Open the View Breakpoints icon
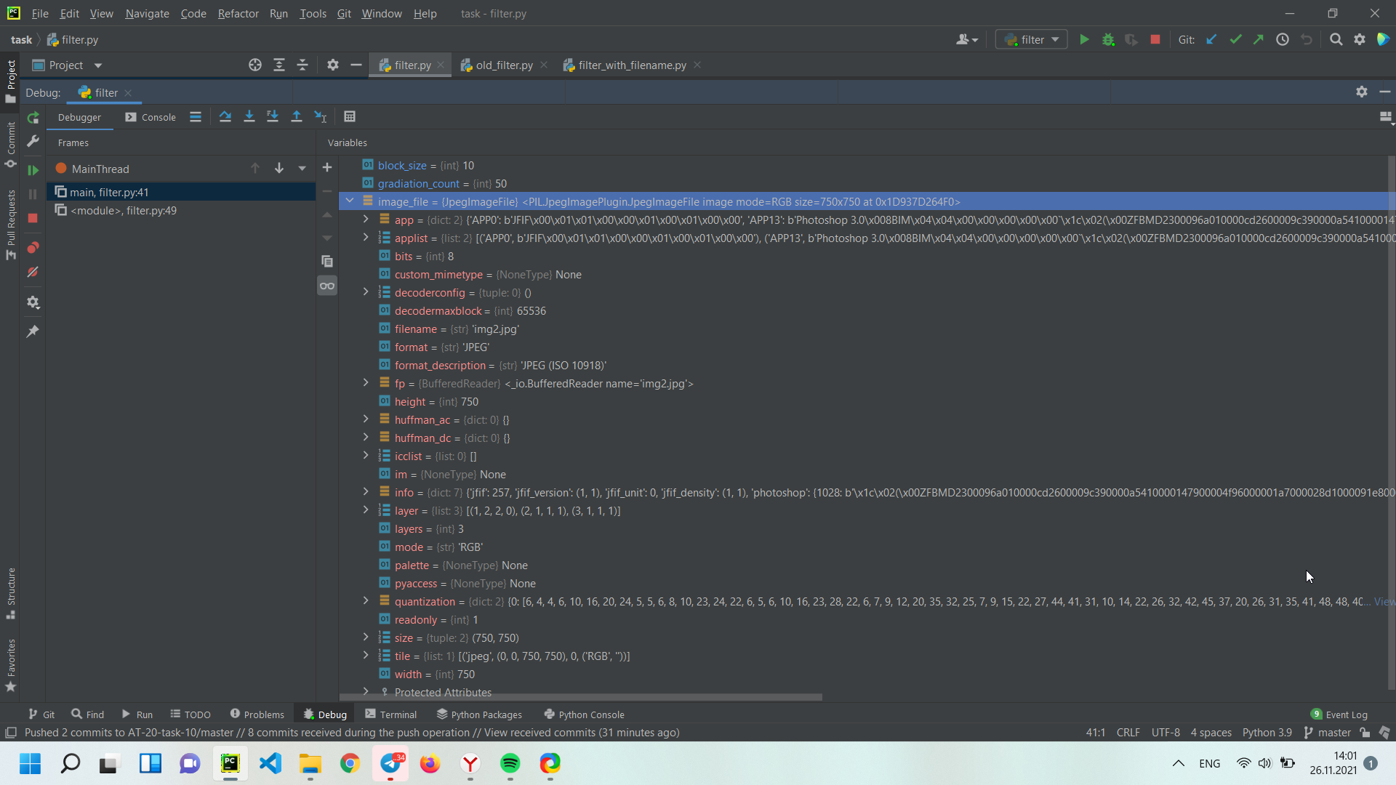1396x785 pixels. 33,248
